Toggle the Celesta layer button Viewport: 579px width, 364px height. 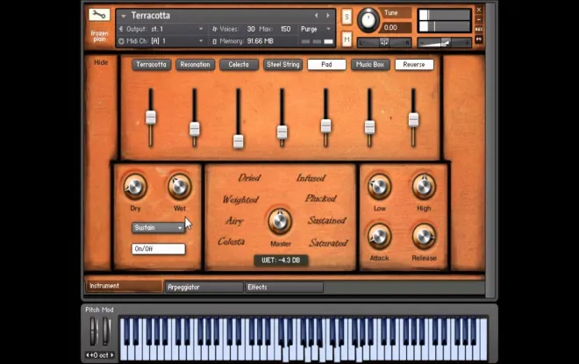coord(239,65)
